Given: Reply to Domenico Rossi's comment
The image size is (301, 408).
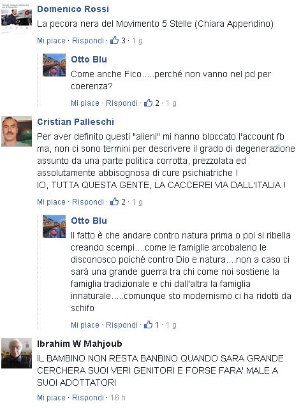Looking at the screenshot, I should (x=88, y=41).
